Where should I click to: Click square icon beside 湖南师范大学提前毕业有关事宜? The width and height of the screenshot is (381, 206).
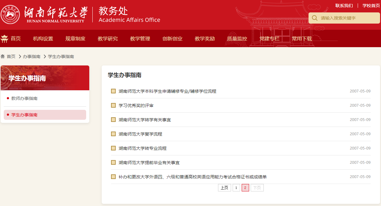point(113,163)
